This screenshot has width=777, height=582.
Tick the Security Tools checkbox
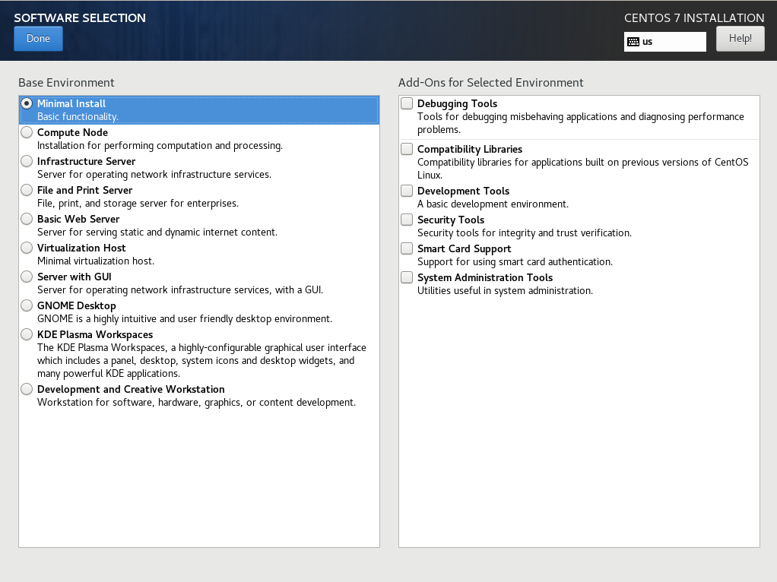pos(407,220)
